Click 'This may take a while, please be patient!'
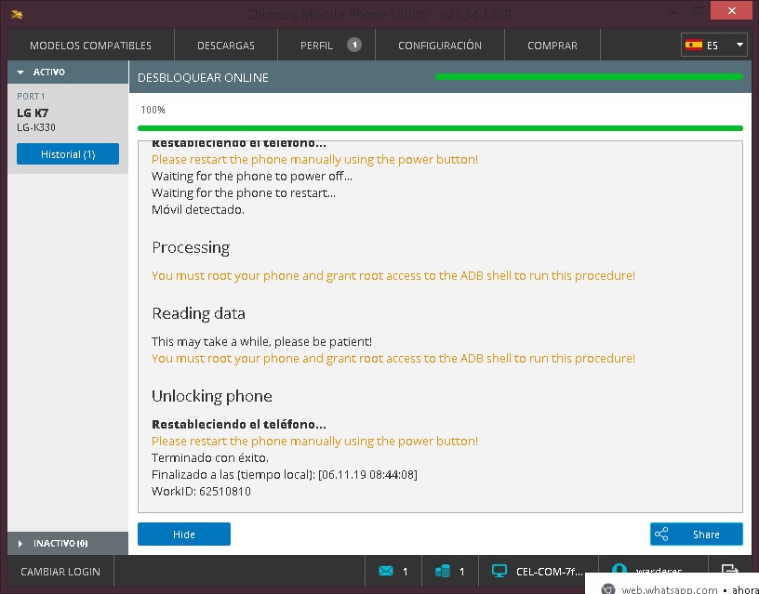Image resolution: width=759 pixels, height=594 pixels. pyautogui.click(x=261, y=341)
